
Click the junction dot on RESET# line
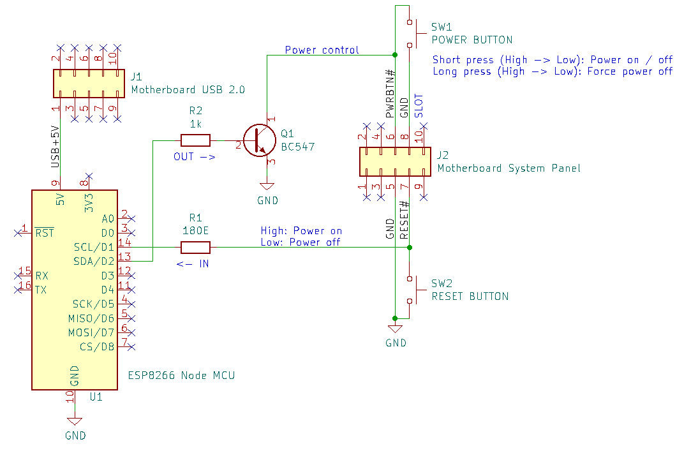click(410, 248)
